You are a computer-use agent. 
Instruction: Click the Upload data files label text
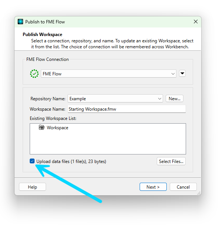click(x=71, y=162)
